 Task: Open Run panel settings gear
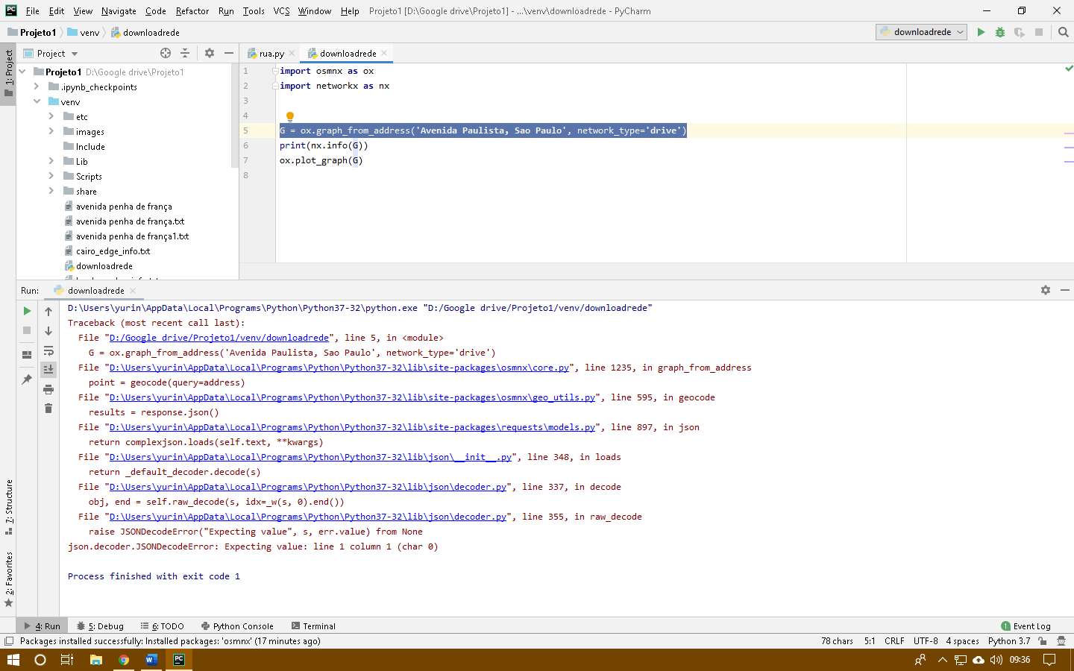tap(1046, 290)
